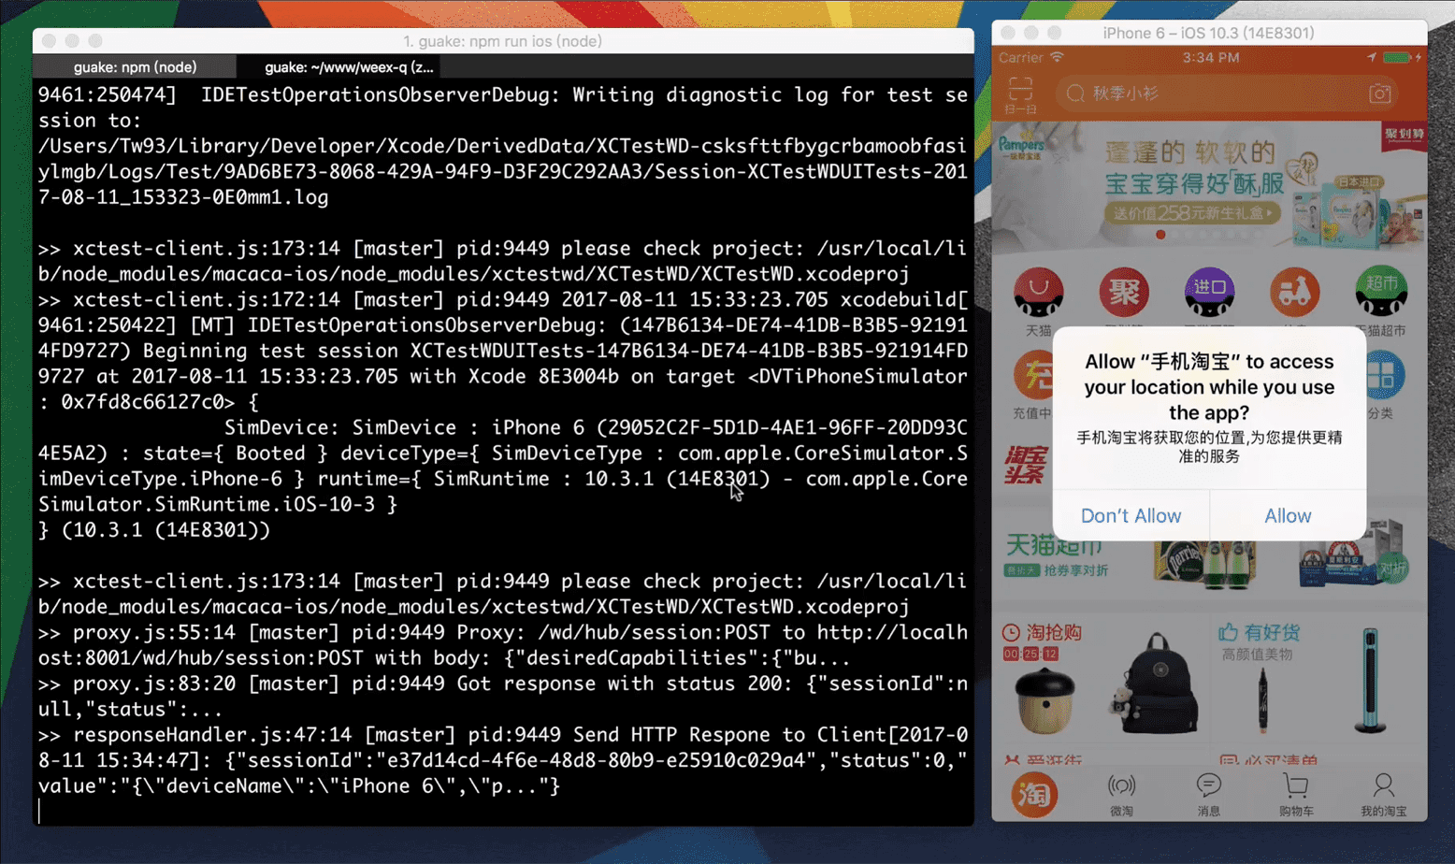Screen dimensions: 1455x864
Task: Tap the camera icon in the search bar
Action: click(x=1379, y=94)
